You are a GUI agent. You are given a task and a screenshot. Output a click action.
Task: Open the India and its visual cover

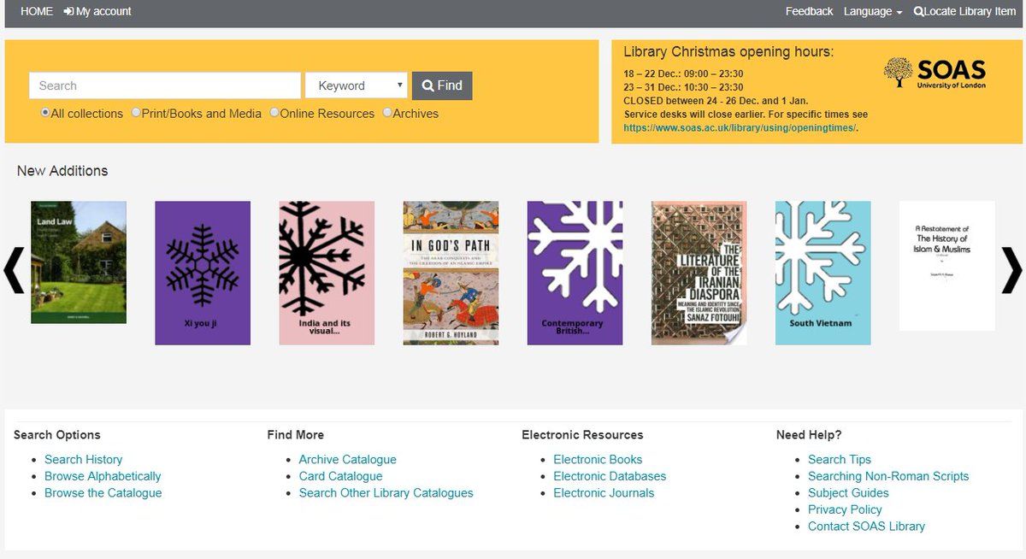327,273
